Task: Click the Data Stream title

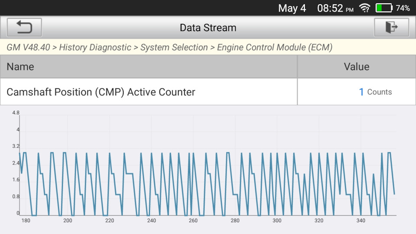Action: (208, 28)
